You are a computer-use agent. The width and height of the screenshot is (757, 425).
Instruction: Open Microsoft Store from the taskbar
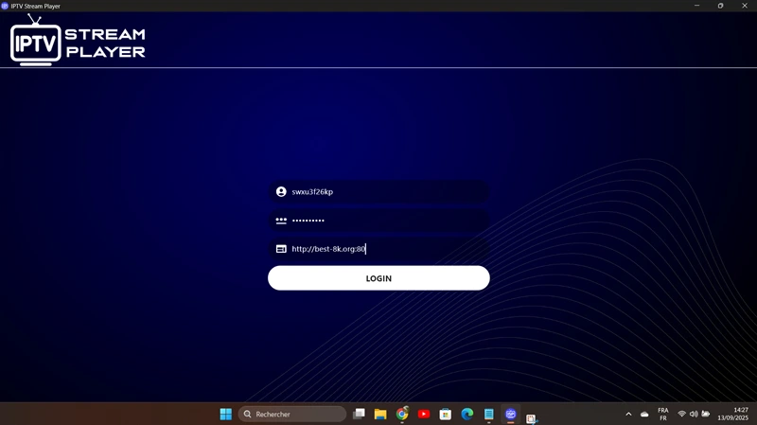[x=446, y=414]
